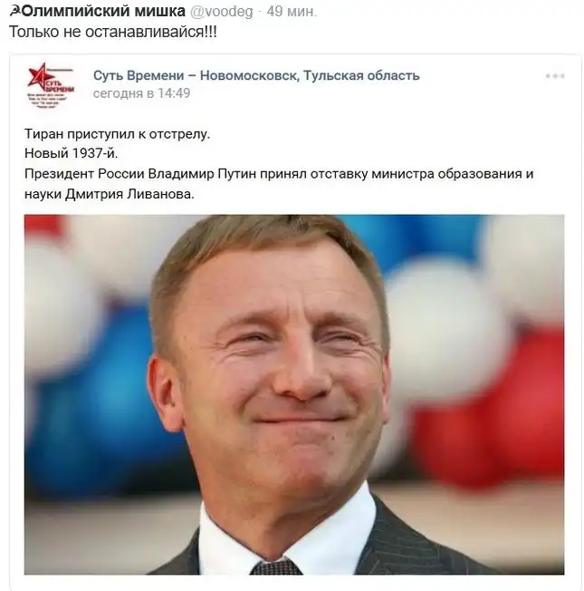Screen dimensions: 584x591
Task: Click the name Дмитрия Ливанова in the post
Action: pos(129,194)
